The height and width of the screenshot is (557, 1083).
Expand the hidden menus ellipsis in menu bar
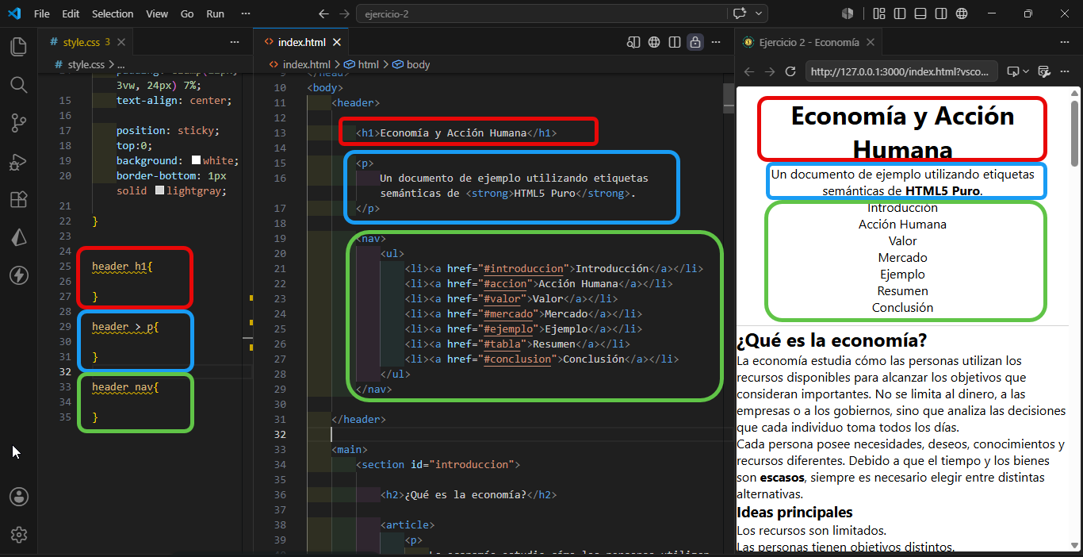[246, 13]
